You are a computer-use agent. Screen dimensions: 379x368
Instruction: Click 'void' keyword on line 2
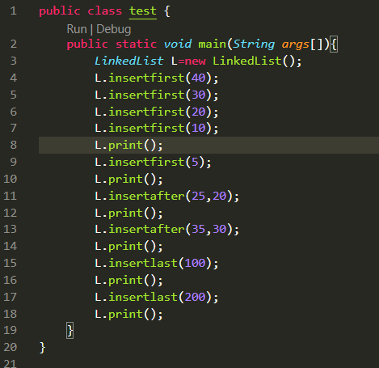178,44
